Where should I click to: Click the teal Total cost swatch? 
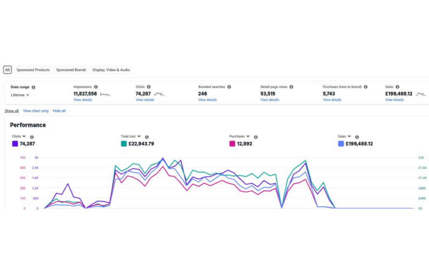(124, 143)
